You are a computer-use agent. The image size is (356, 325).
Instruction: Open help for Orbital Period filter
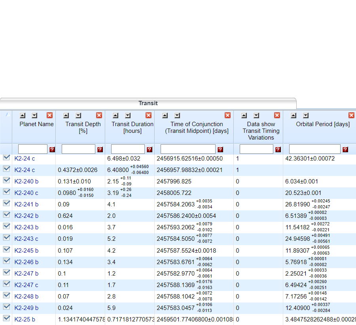[345, 149]
